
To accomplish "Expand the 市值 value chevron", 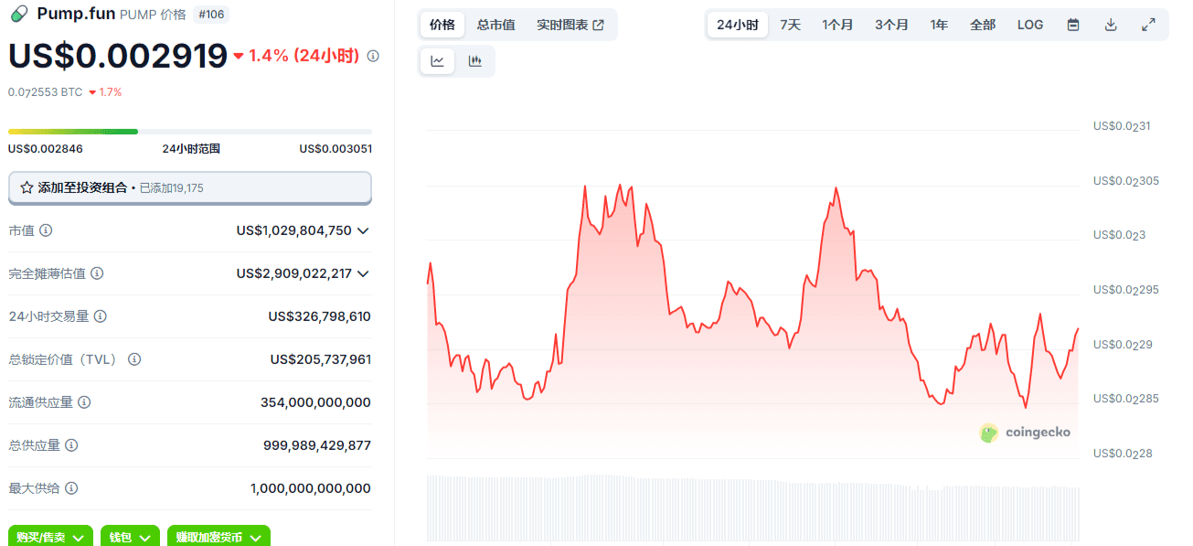I will (363, 230).
